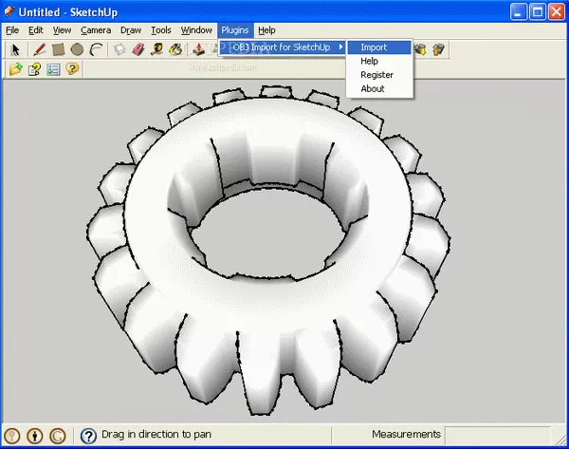The image size is (569, 449).
Task: Click 'Drag in direction to pan' status text
Action: click(156, 435)
